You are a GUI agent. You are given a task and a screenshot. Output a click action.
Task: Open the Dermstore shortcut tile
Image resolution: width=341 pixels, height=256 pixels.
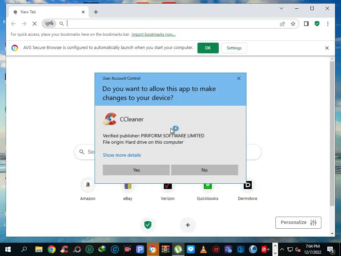[247, 189]
